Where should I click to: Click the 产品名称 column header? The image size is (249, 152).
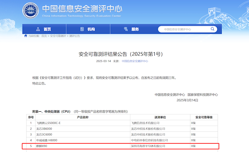(x=83, y=117)
